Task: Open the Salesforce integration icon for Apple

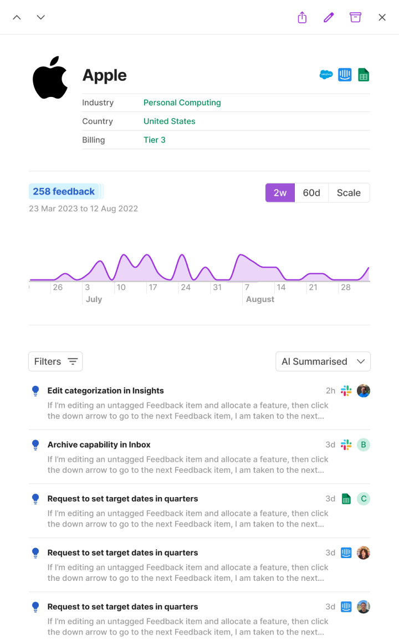Action: pos(326,74)
